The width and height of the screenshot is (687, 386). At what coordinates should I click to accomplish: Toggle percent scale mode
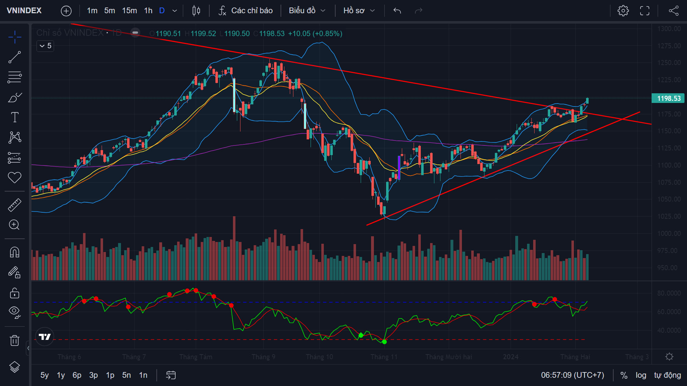pos(624,375)
